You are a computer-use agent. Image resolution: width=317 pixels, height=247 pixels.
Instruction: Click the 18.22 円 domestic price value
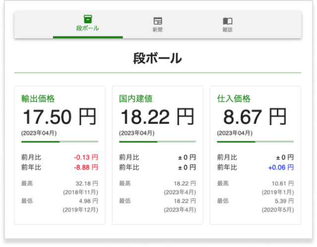pos(158,117)
